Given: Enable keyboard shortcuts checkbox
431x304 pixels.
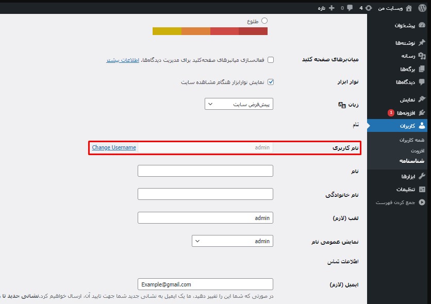Looking at the screenshot, I should pos(271,60).
